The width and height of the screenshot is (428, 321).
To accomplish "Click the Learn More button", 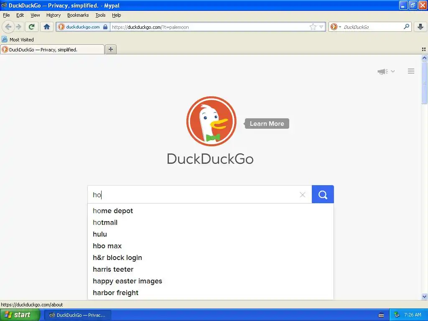I will click(x=267, y=123).
